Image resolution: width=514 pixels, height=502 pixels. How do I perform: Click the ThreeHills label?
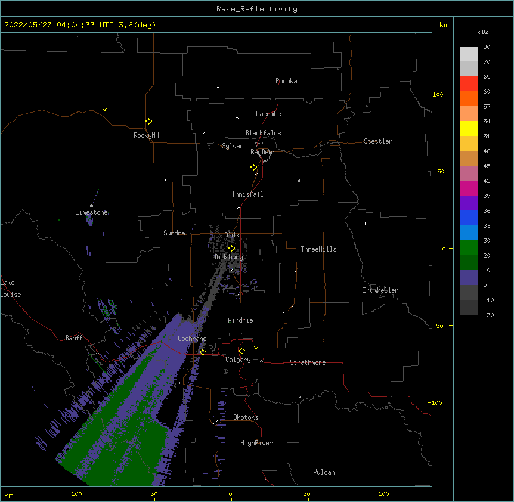pyautogui.click(x=318, y=249)
